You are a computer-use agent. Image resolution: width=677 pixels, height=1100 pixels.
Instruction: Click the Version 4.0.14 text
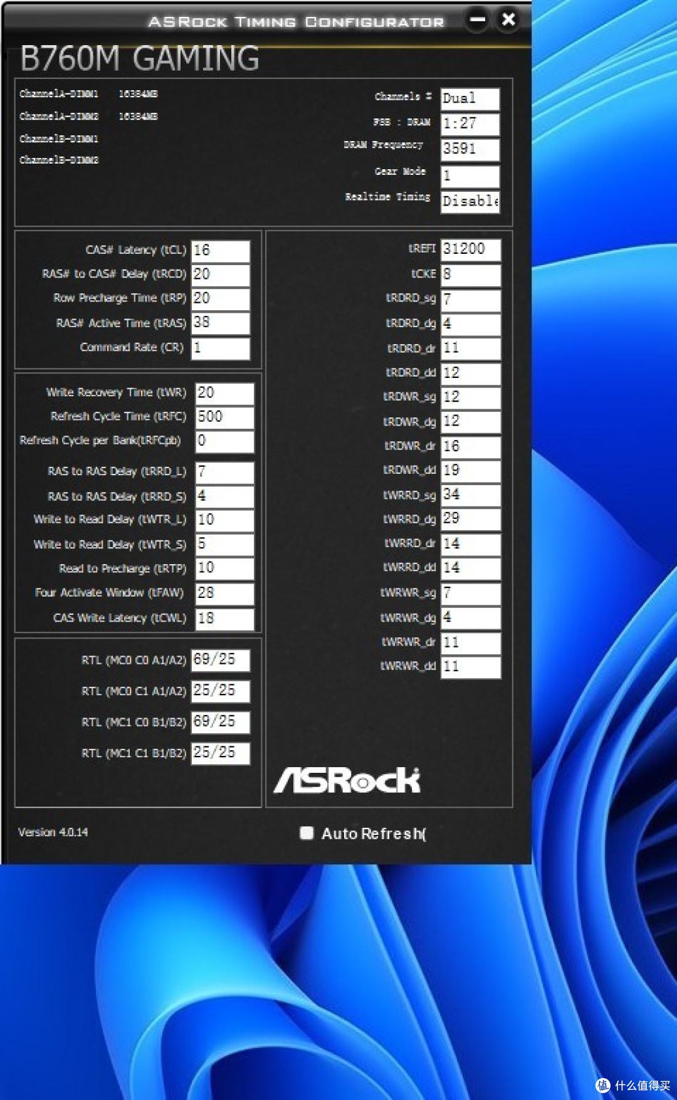(53, 832)
